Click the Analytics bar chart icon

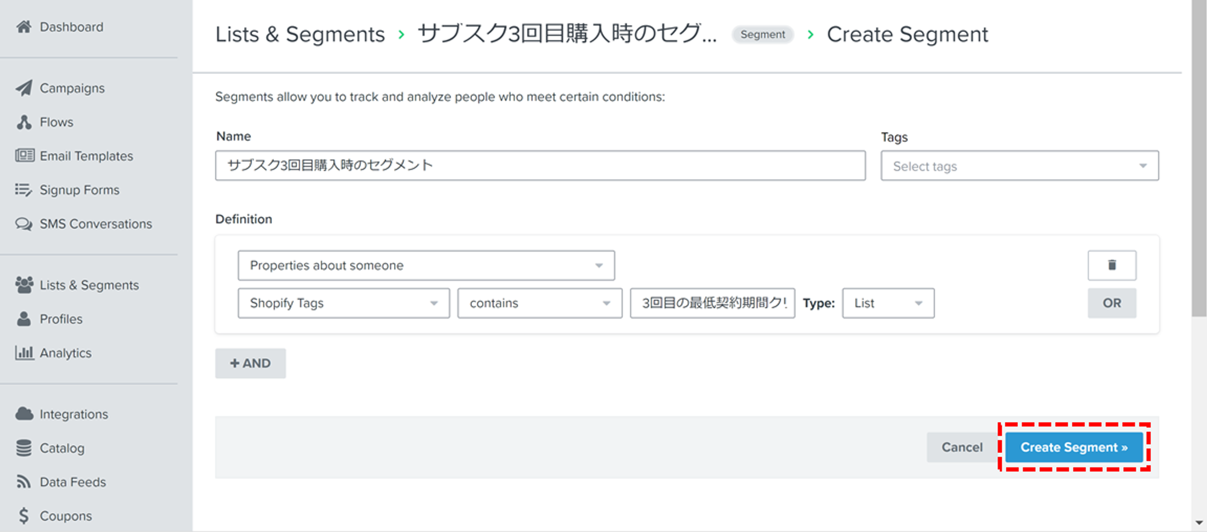(24, 353)
